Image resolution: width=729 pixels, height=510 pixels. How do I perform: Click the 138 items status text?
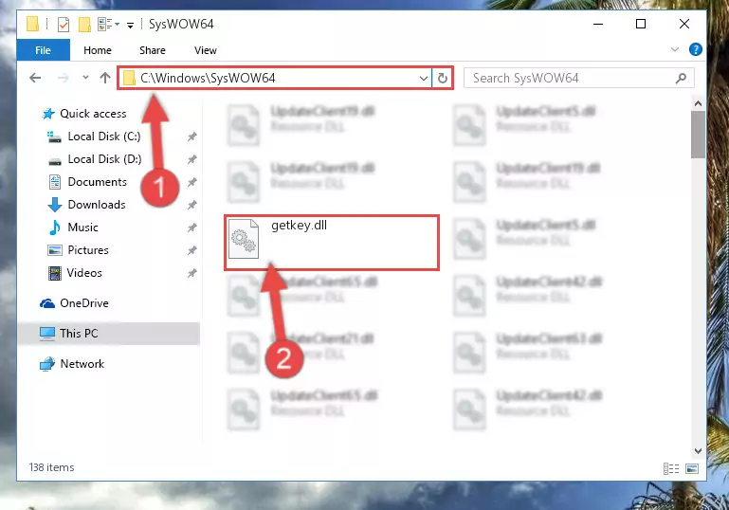coord(51,467)
